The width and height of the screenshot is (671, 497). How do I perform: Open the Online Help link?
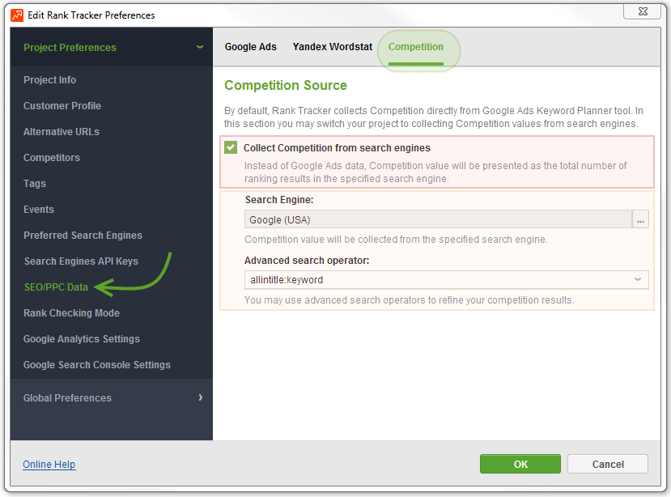(49, 465)
